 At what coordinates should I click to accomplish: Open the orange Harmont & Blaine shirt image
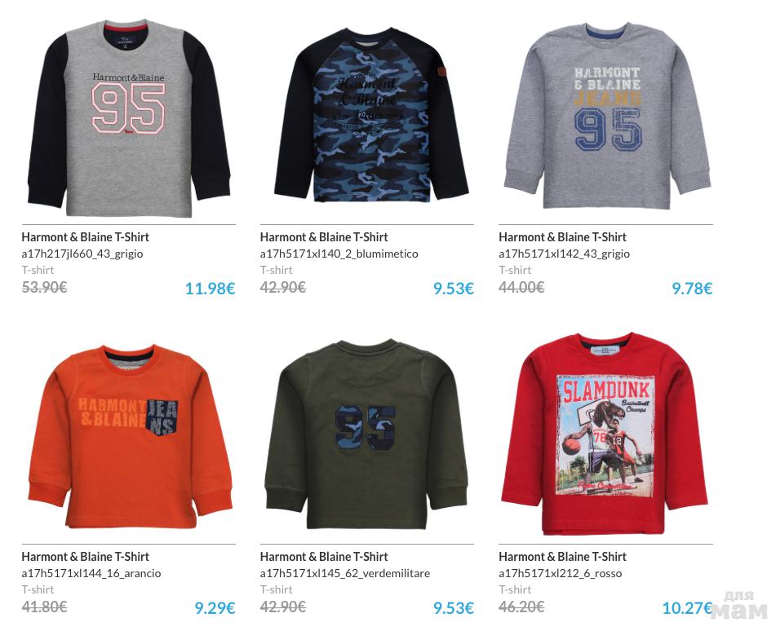click(130, 436)
